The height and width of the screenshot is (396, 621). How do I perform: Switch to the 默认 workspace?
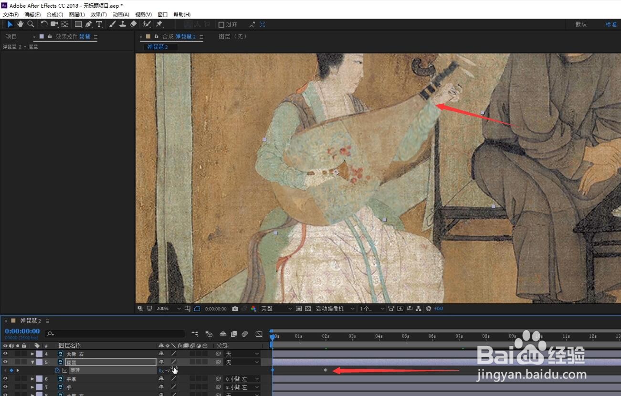[x=581, y=24]
